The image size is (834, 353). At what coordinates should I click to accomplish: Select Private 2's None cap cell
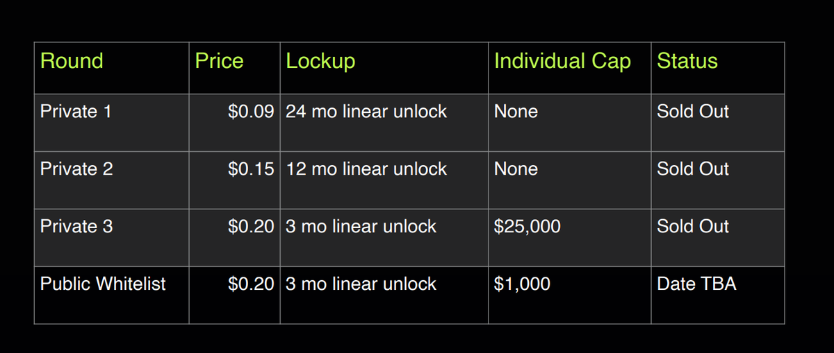pyautogui.click(x=516, y=169)
